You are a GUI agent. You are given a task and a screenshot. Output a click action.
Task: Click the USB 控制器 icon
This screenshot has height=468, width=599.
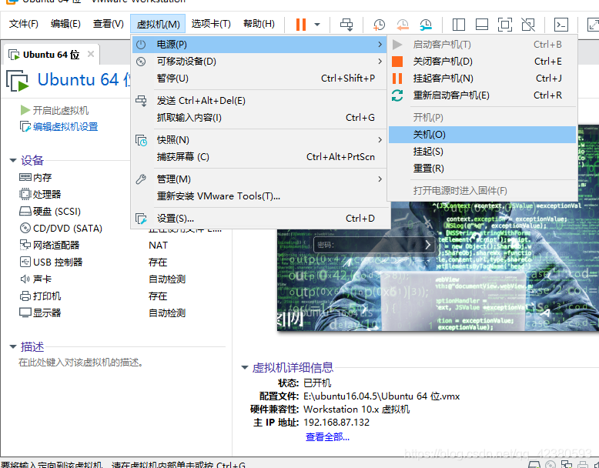[25, 262]
